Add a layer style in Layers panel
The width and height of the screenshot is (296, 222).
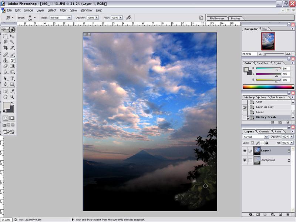tap(251, 214)
